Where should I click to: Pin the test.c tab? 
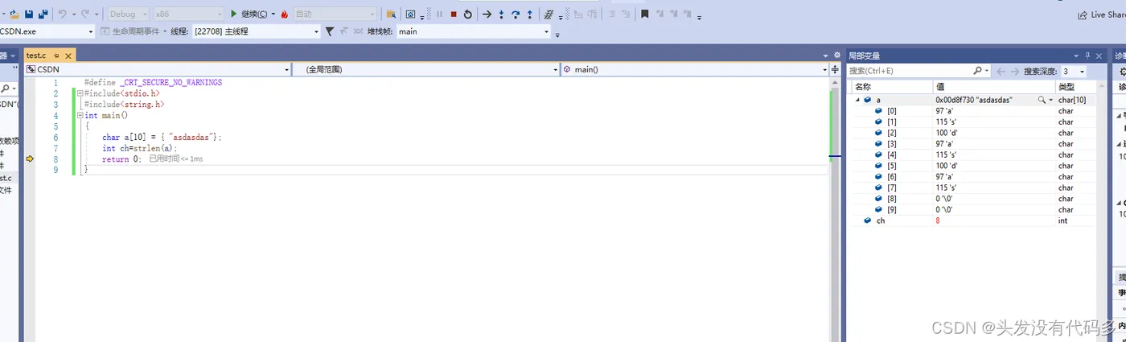[56, 56]
